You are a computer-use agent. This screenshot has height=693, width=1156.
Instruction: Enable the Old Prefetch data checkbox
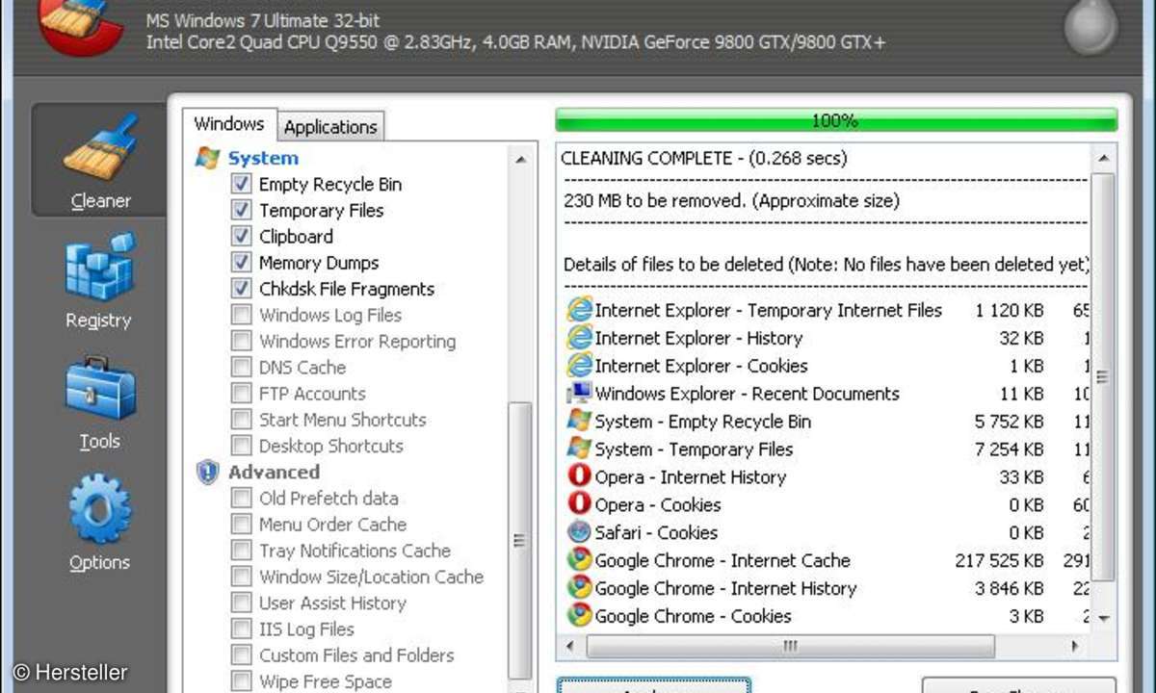point(241,498)
